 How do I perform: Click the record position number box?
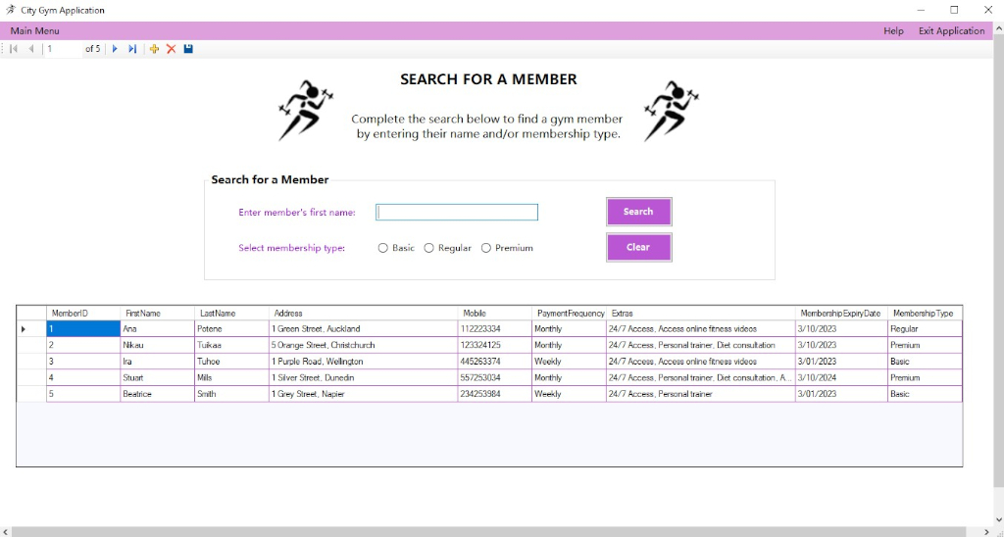(x=64, y=49)
